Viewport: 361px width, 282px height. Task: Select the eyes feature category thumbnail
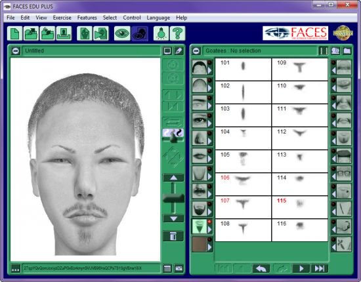200,120
